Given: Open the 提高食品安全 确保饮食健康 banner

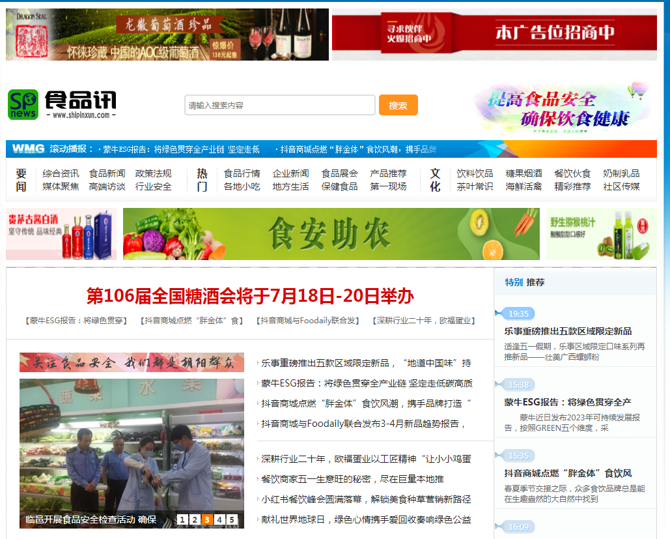Looking at the screenshot, I should (x=563, y=107).
